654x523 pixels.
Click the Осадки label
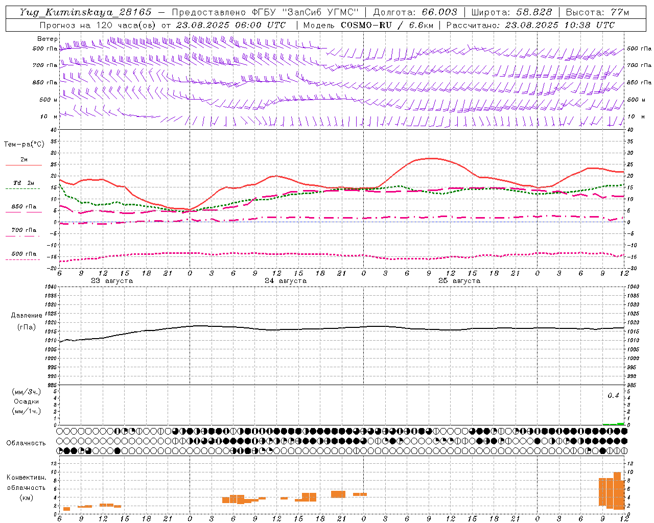pyautogui.click(x=27, y=401)
